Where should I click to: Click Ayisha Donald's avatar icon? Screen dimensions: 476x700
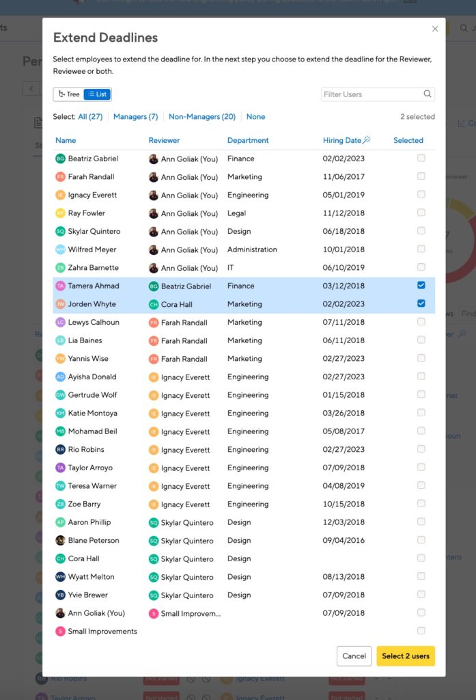point(60,377)
